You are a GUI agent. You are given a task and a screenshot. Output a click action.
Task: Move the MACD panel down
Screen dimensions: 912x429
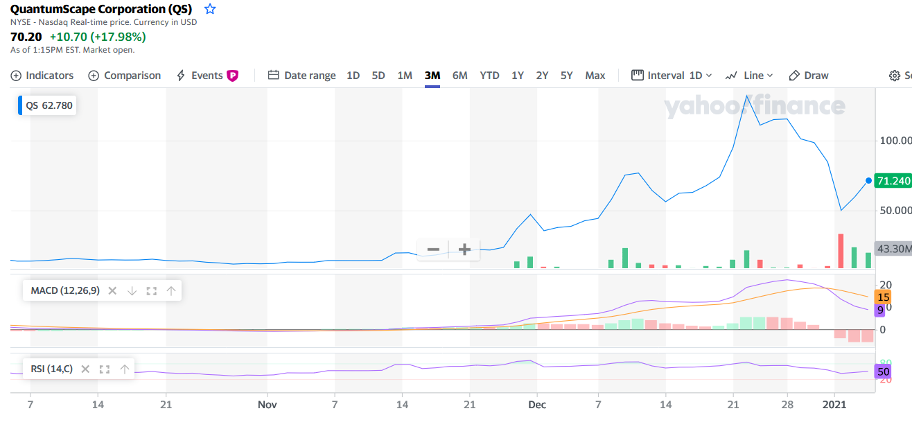132,290
